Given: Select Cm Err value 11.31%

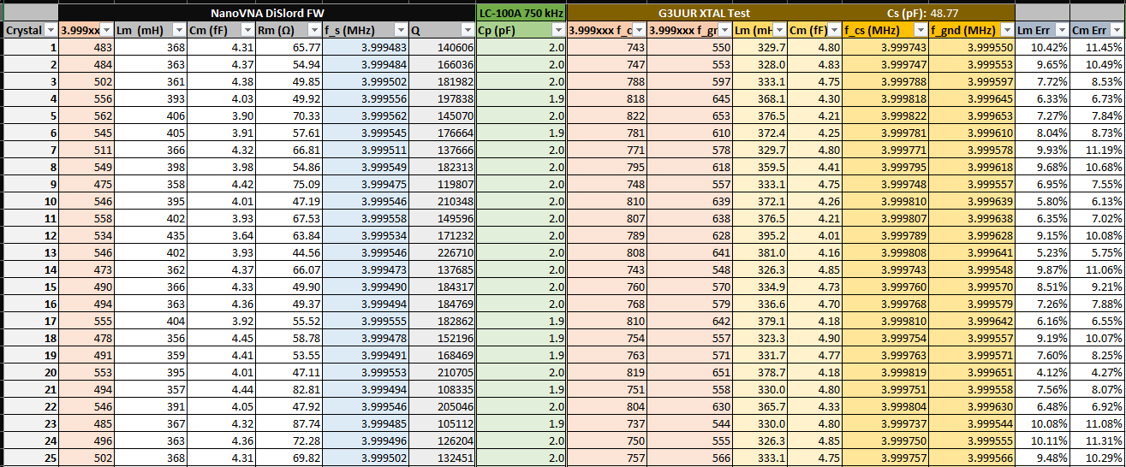Looking at the screenshot, I should click(1098, 441).
